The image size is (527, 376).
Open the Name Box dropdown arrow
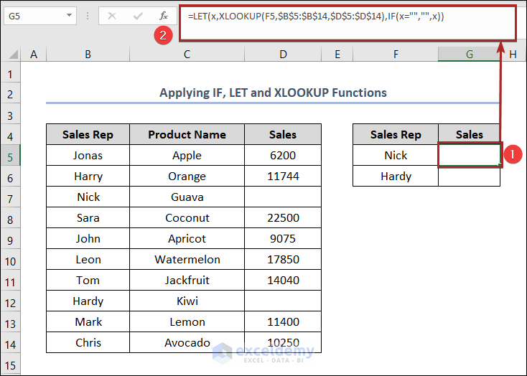[69, 15]
